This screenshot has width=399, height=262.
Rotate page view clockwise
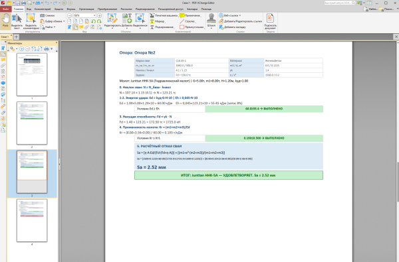(99, 21)
